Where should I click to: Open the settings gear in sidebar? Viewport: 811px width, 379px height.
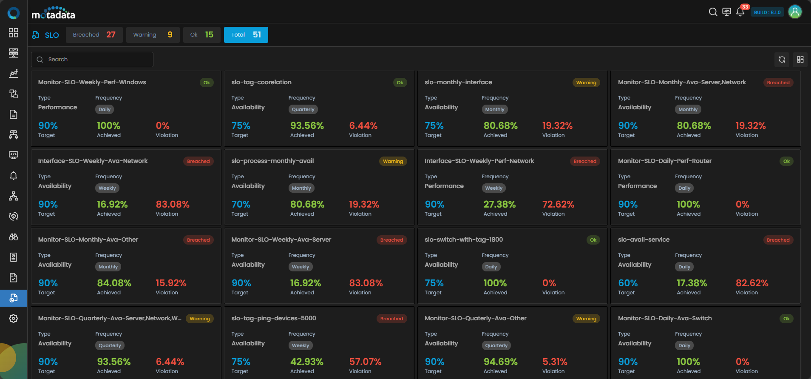[x=14, y=319]
